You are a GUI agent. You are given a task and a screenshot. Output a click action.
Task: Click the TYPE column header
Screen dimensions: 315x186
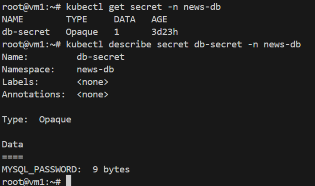76,19
